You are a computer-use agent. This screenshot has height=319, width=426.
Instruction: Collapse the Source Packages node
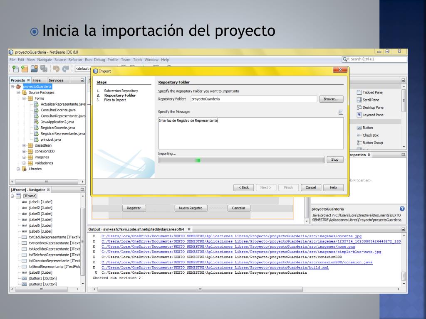coord(18,93)
